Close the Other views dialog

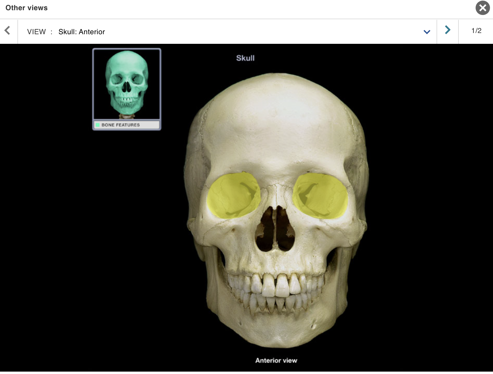[x=482, y=8]
